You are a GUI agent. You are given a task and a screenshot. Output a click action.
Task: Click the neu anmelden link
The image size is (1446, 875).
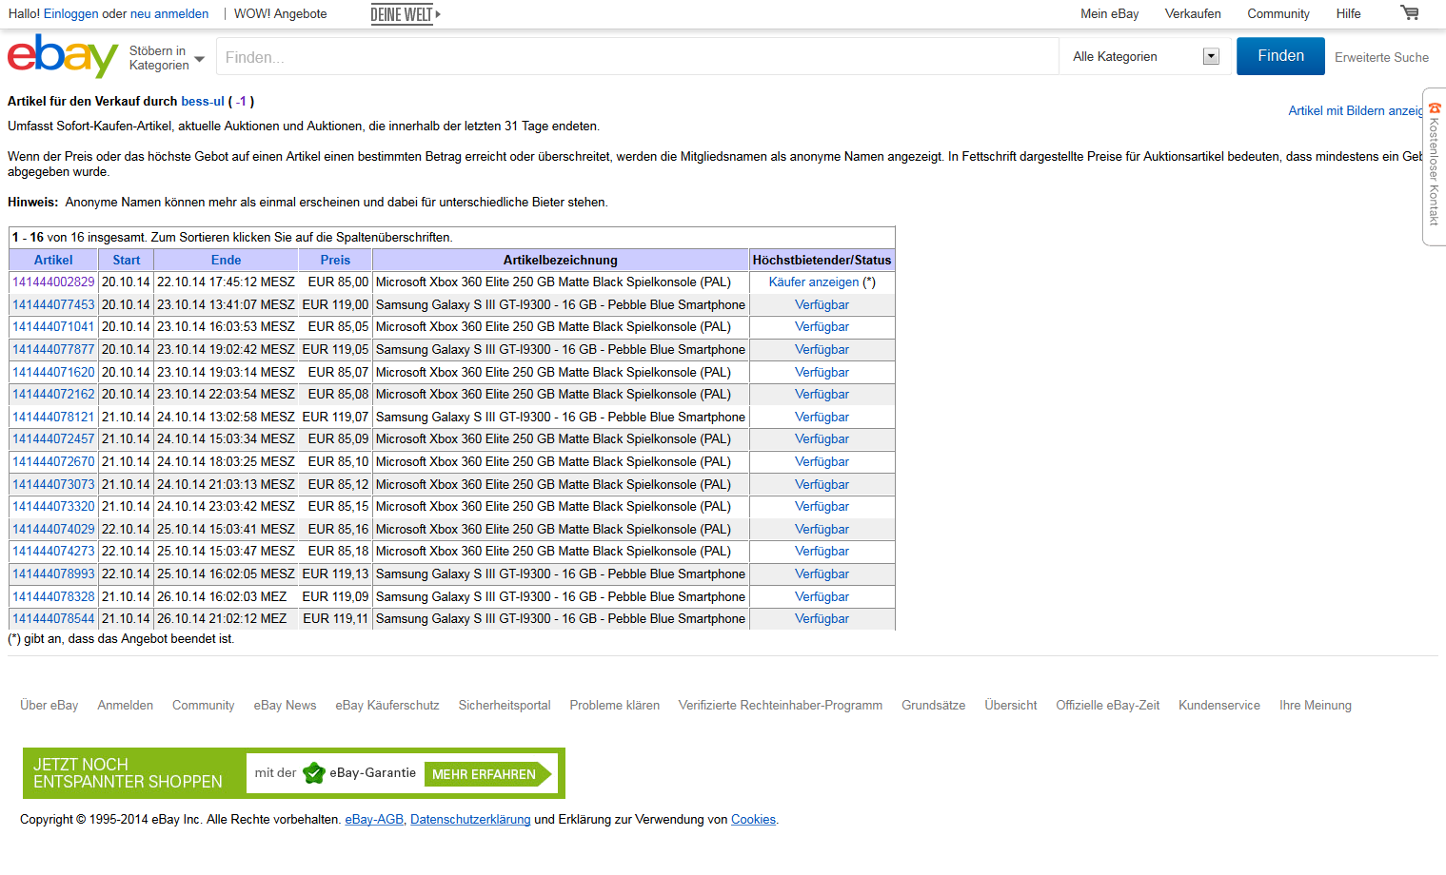169,13
